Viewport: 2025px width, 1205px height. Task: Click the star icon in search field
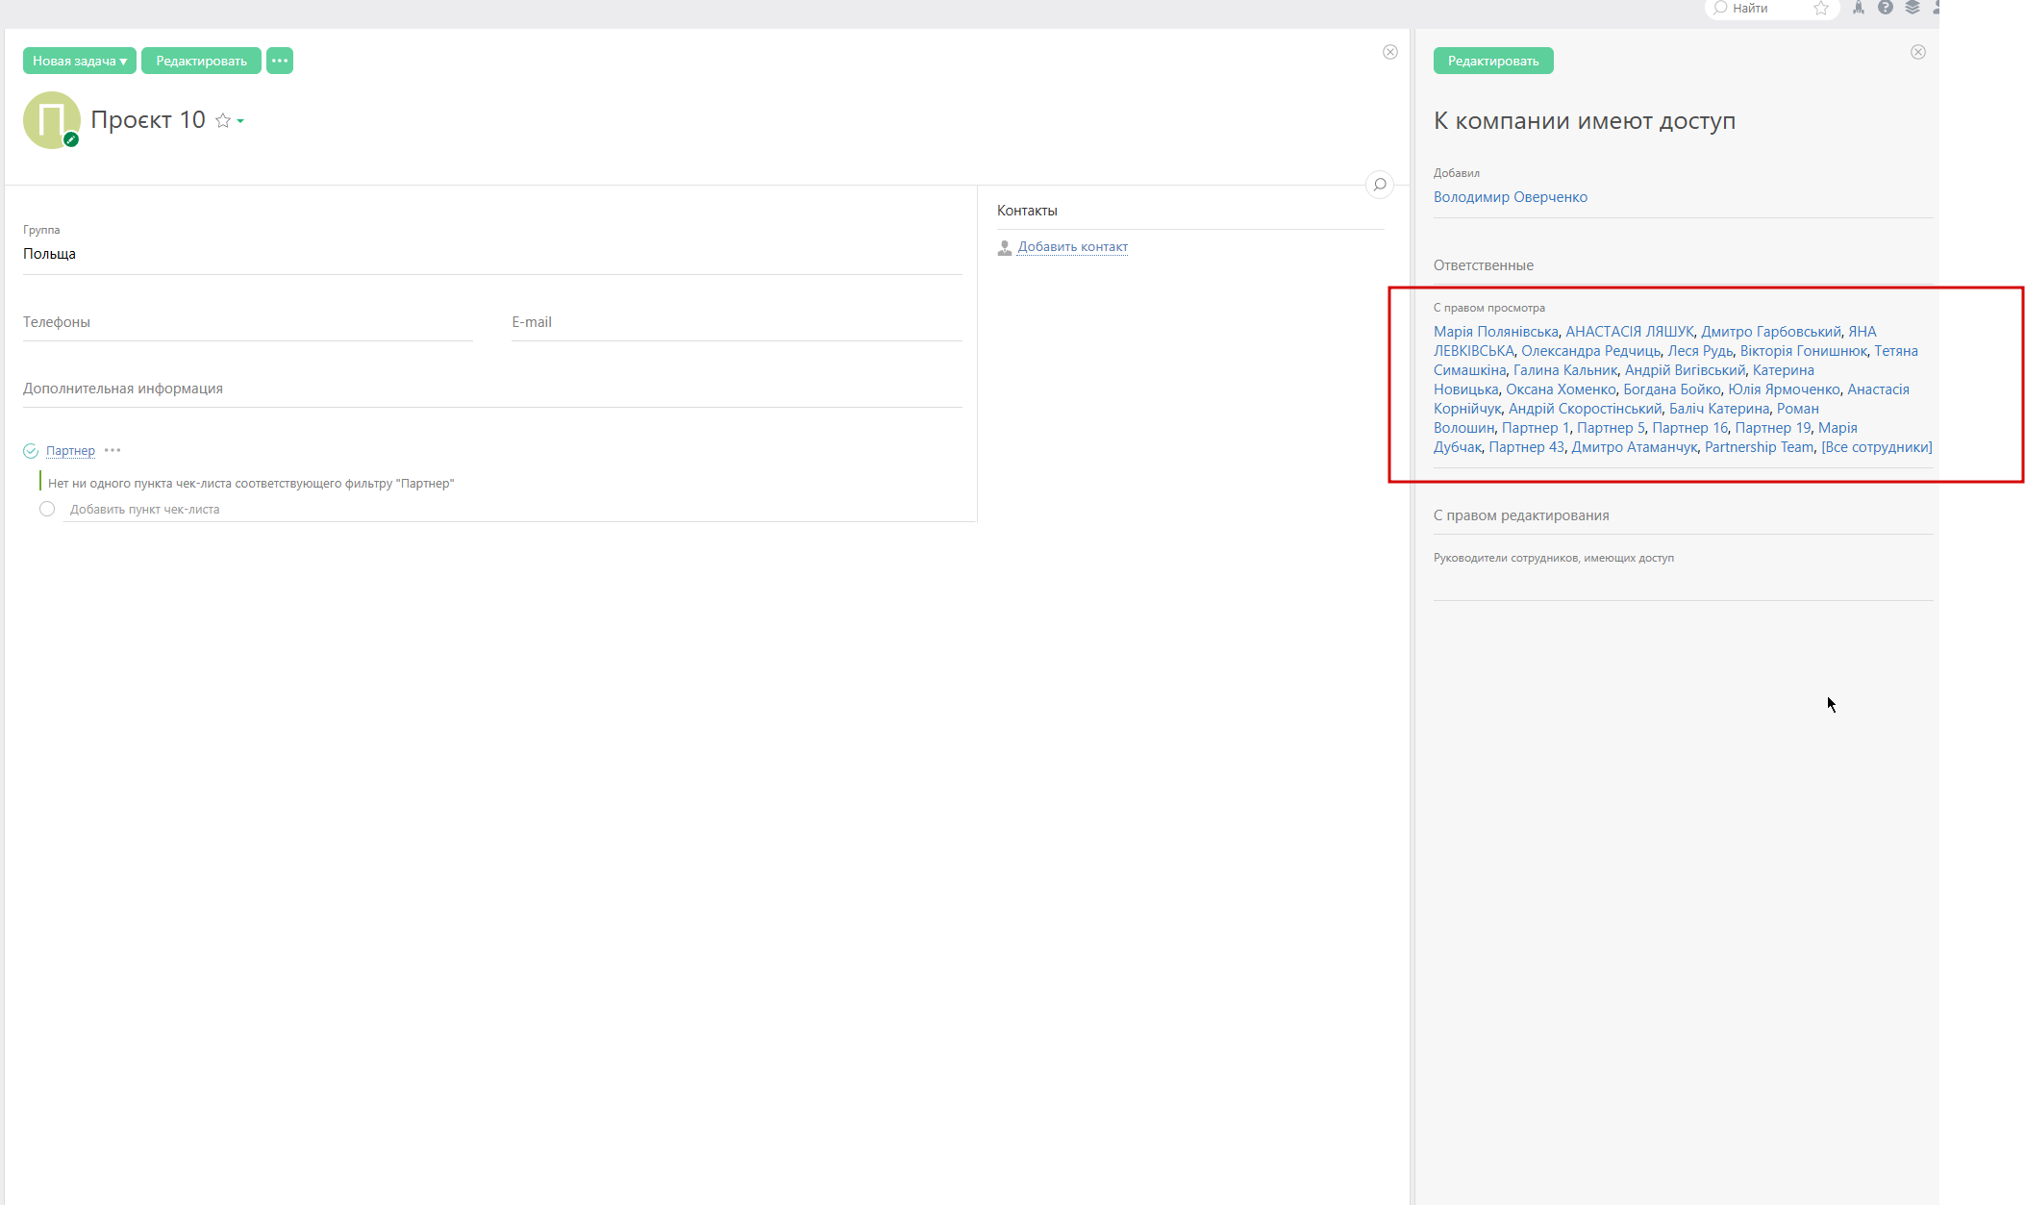click(1820, 9)
